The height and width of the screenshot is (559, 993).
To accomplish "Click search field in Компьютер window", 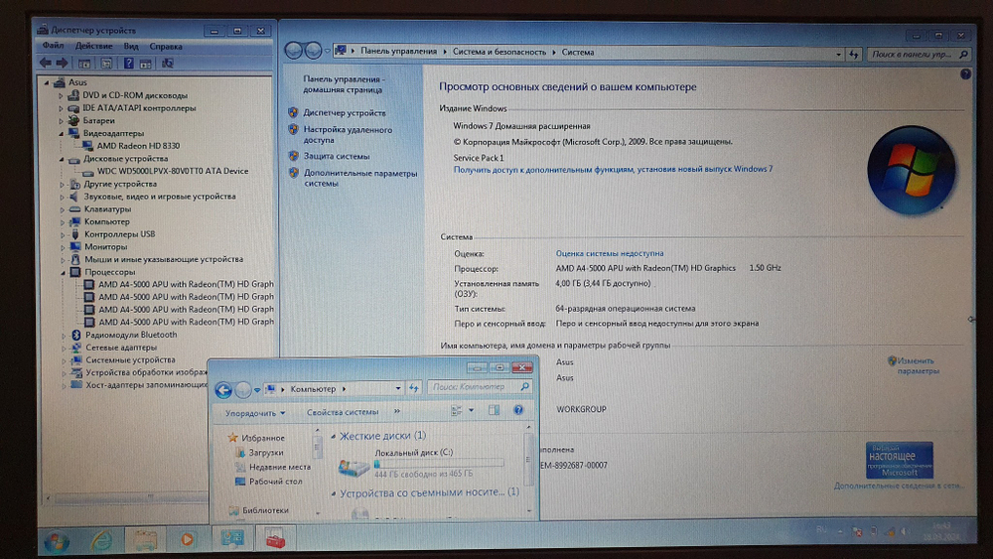I will click(480, 387).
